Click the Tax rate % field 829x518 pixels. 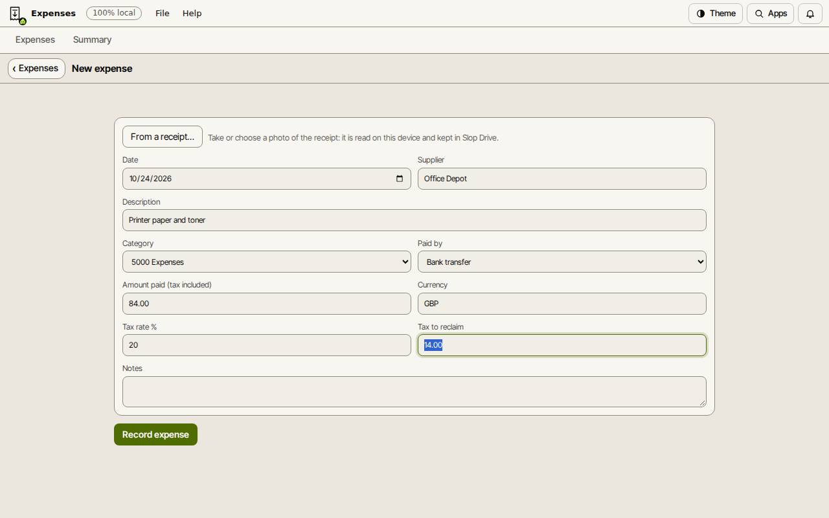(267, 345)
